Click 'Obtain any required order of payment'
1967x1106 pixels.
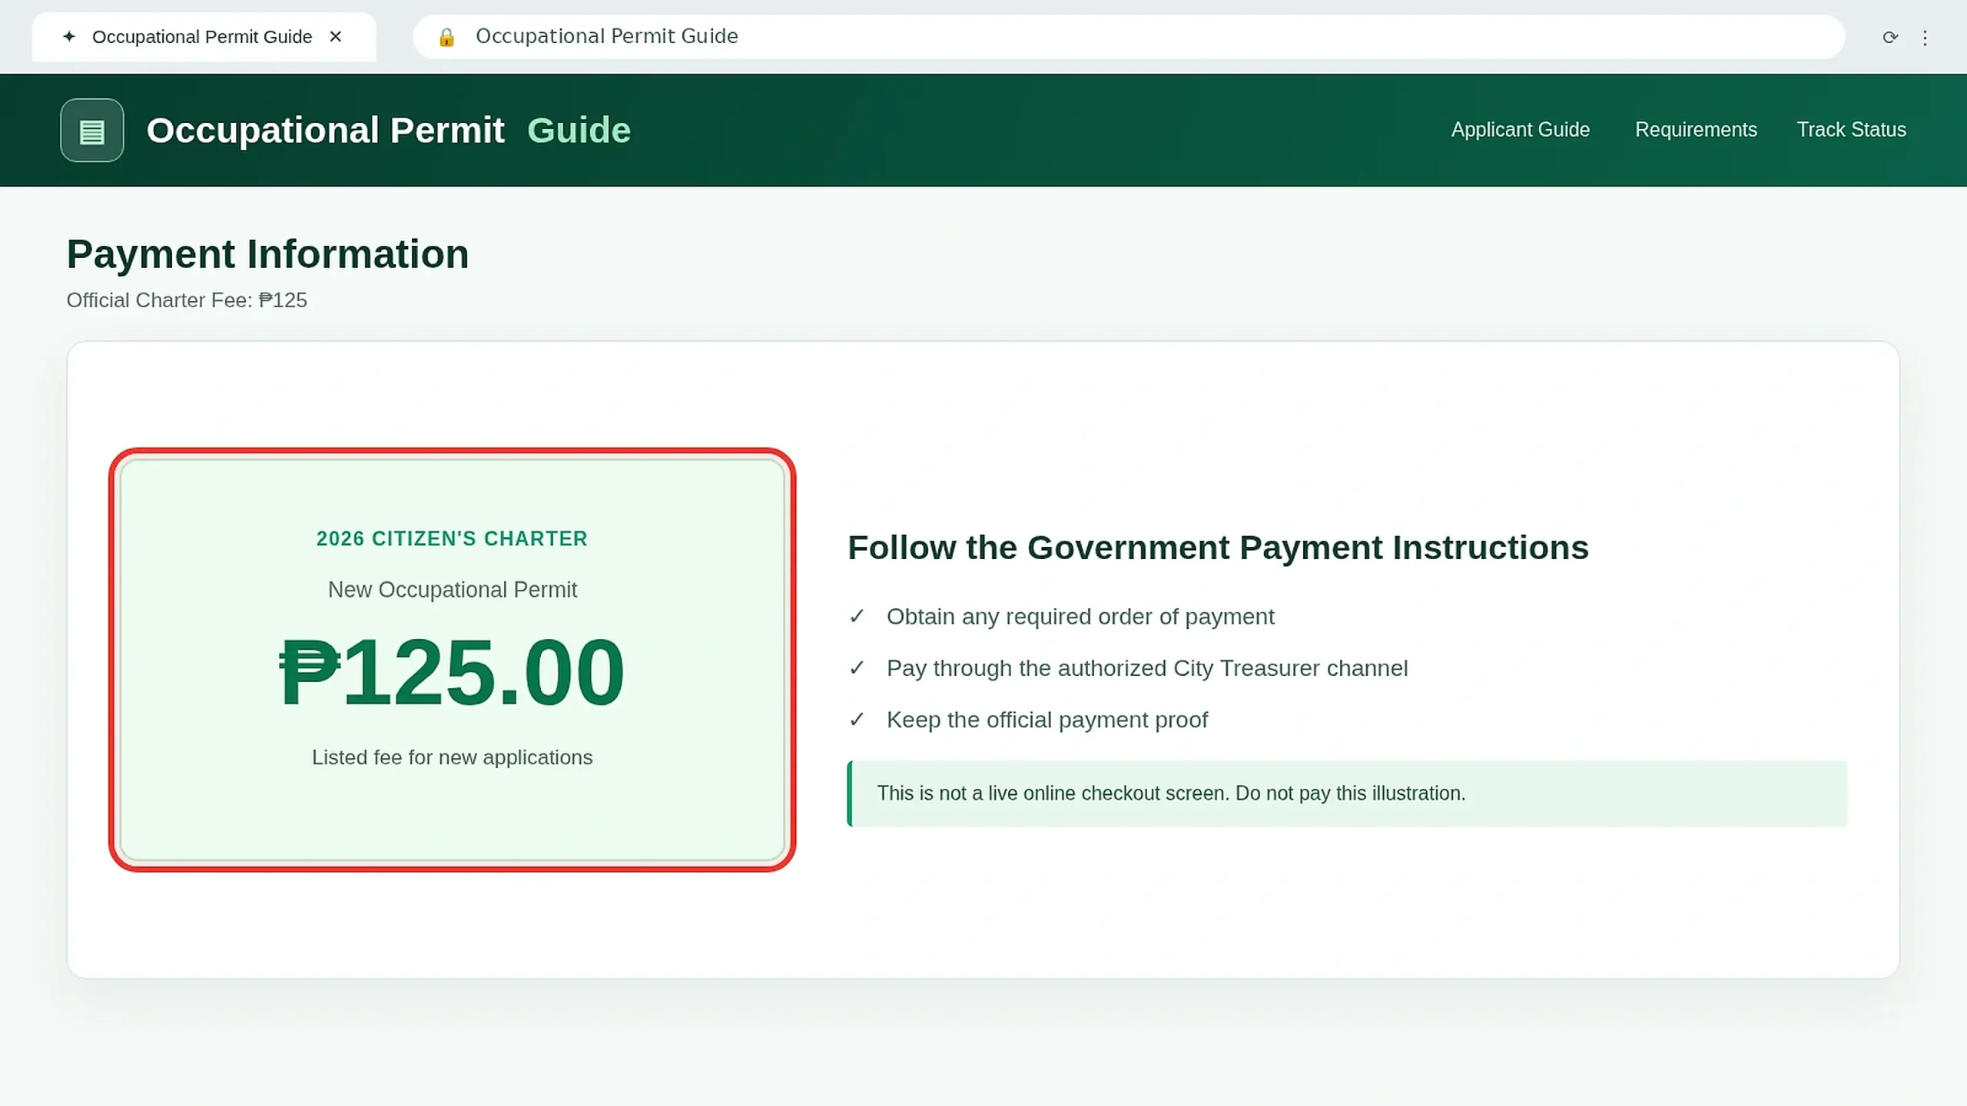(1080, 617)
